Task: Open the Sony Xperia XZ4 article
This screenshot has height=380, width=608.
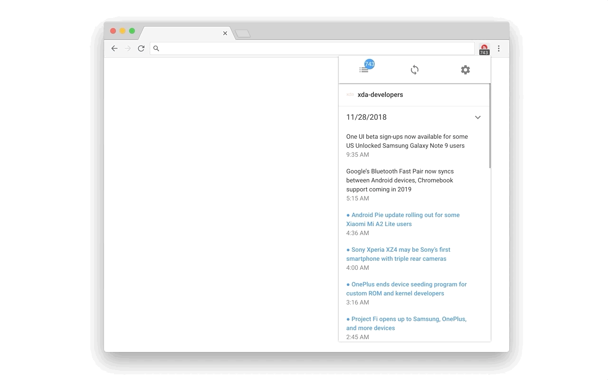Action: pyautogui.click(x=398, y=254)
